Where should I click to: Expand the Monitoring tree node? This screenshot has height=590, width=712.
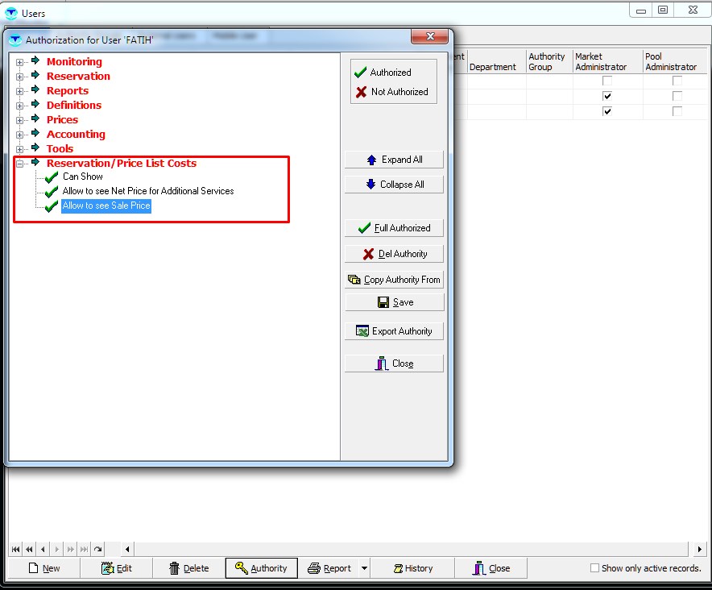(20, 62)
